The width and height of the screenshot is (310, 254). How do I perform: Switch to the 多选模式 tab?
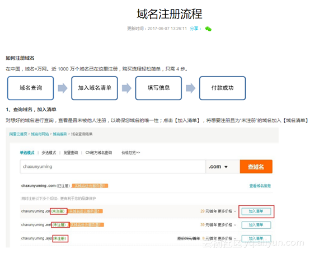tap(49, 153)
